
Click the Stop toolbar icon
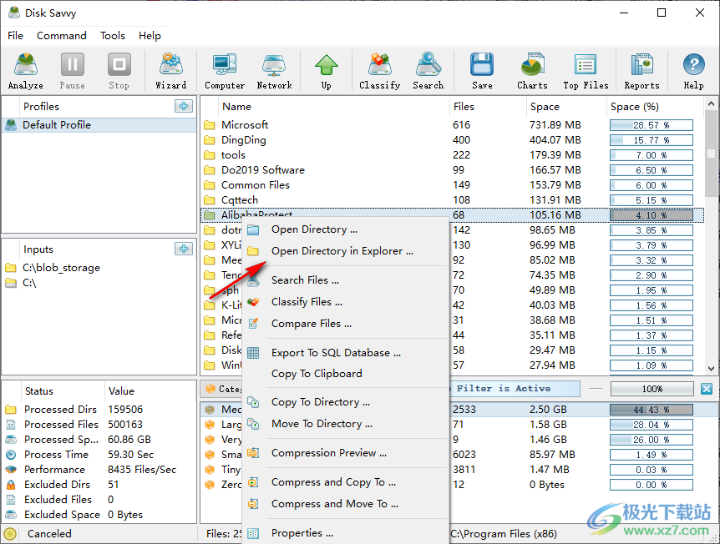click(119, 71)
